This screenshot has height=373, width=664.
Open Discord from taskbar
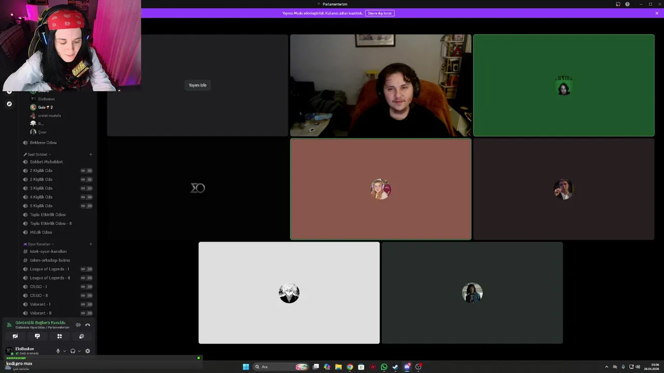(x=407, y=367)
